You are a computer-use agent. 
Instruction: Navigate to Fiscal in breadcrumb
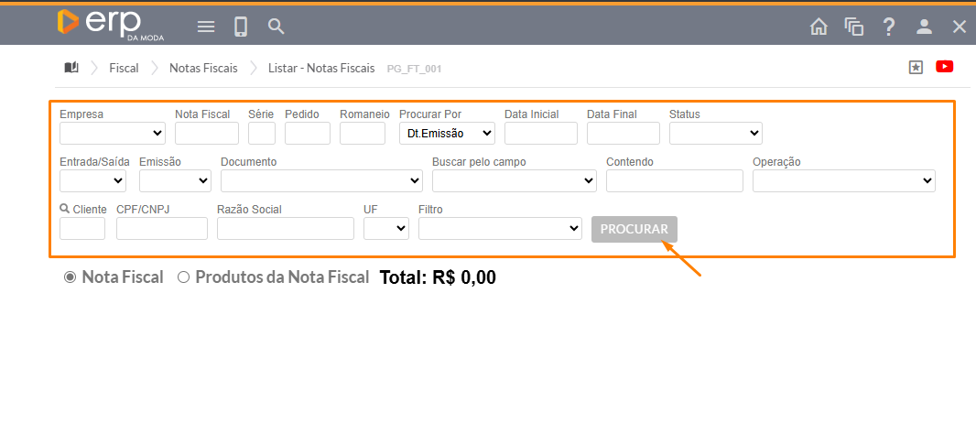coord(124,68)
